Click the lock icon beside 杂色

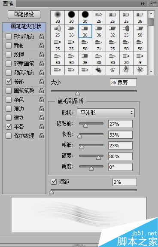[x=42, y=100]
